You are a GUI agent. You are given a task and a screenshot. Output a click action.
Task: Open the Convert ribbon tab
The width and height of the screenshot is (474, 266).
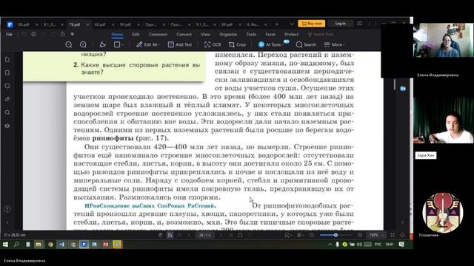coord(184,35)
